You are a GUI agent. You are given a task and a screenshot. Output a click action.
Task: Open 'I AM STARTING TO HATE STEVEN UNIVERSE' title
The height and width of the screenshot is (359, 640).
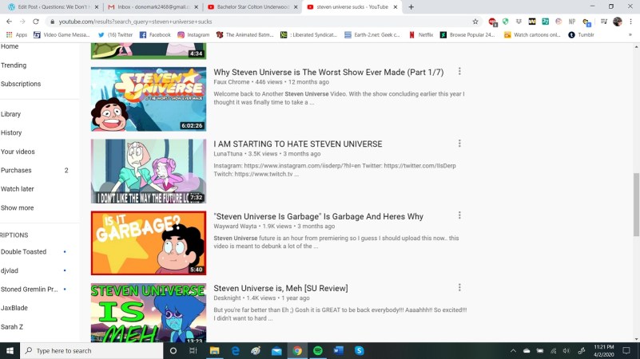tap(298, 144)
